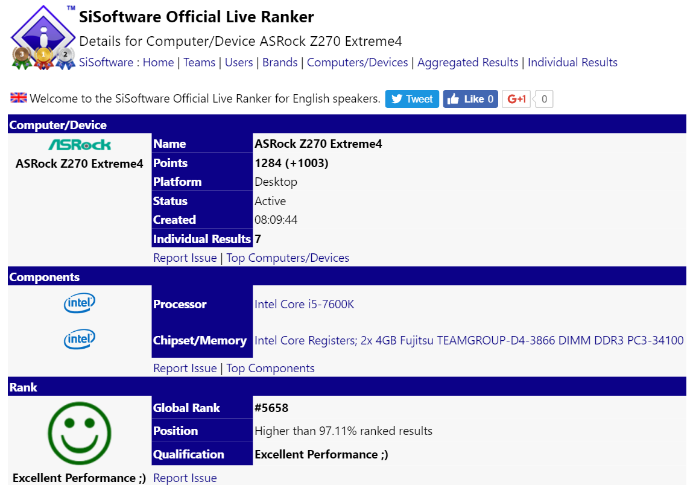Open the SiSoftware : Home link
Screen dimensions: 693x485
point(127,62)
